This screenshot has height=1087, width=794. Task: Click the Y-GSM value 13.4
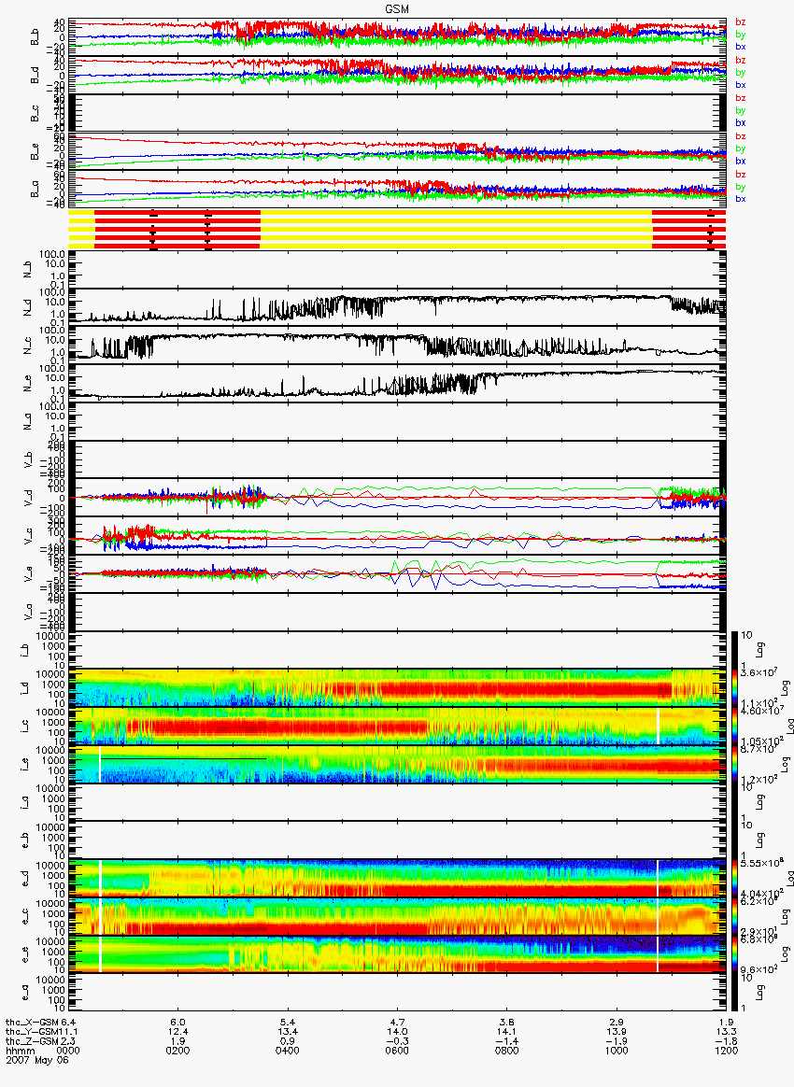point(287,1032)
